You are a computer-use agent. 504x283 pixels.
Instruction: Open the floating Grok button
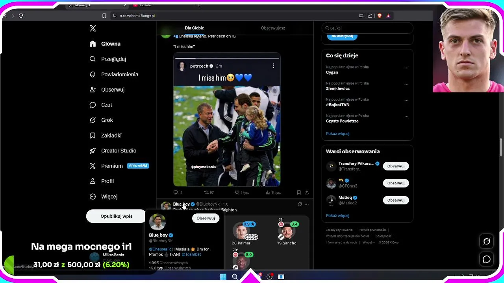tap(487, 241)
